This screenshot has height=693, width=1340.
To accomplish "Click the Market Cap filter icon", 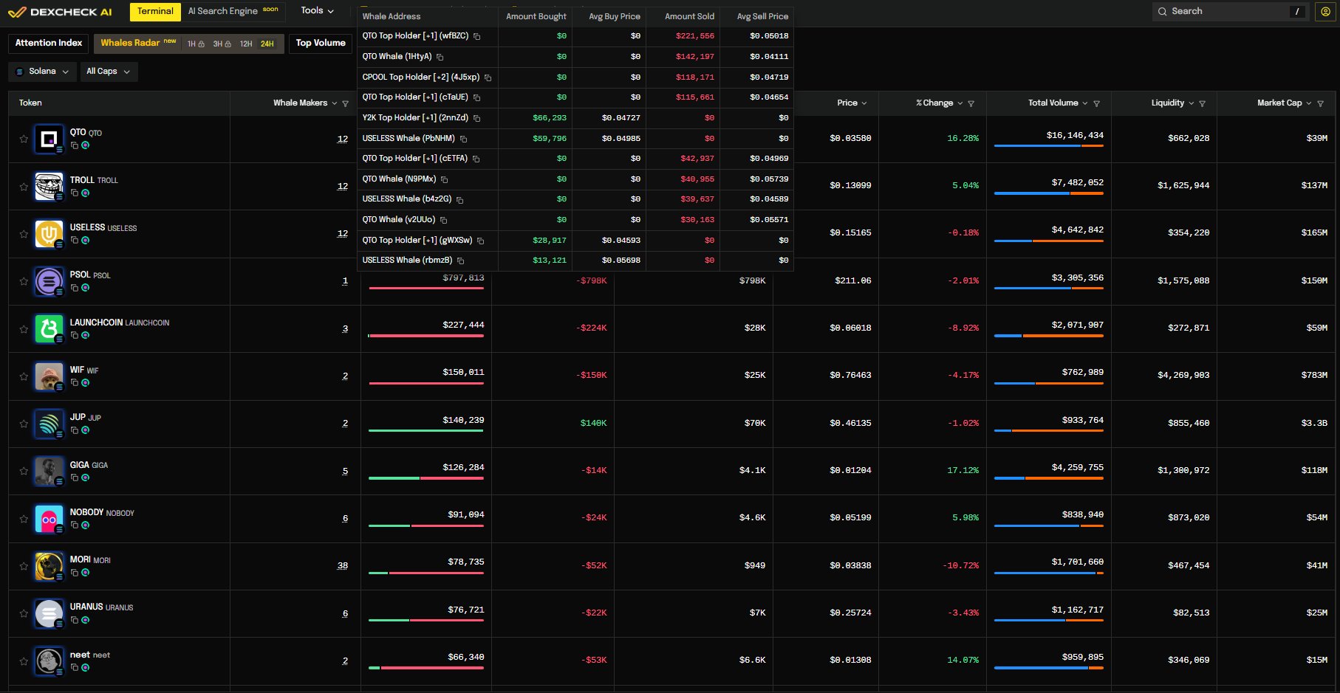I will 1321,103.
